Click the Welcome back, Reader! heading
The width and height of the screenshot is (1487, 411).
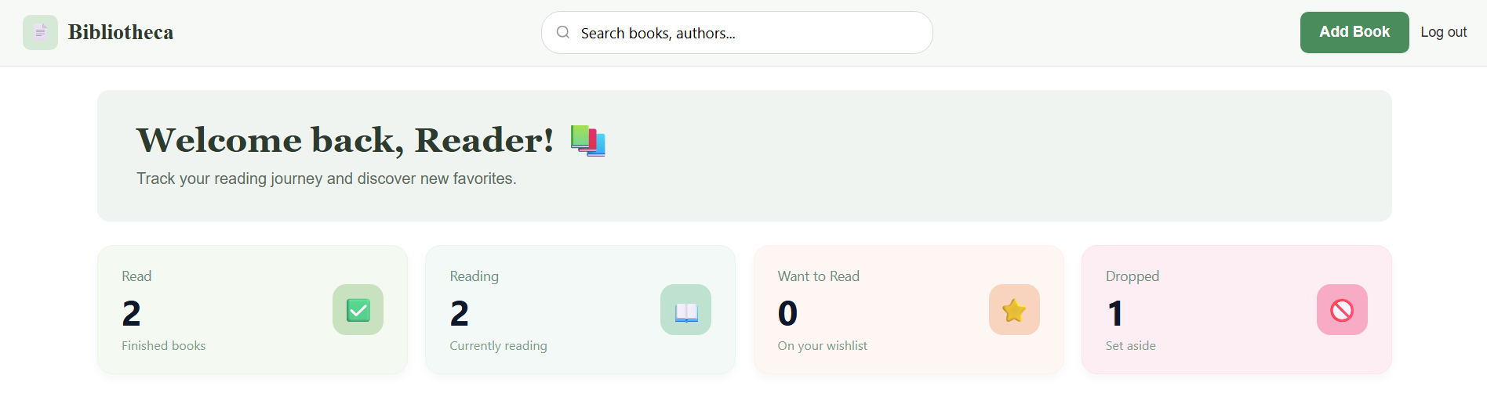click(345, 140)
